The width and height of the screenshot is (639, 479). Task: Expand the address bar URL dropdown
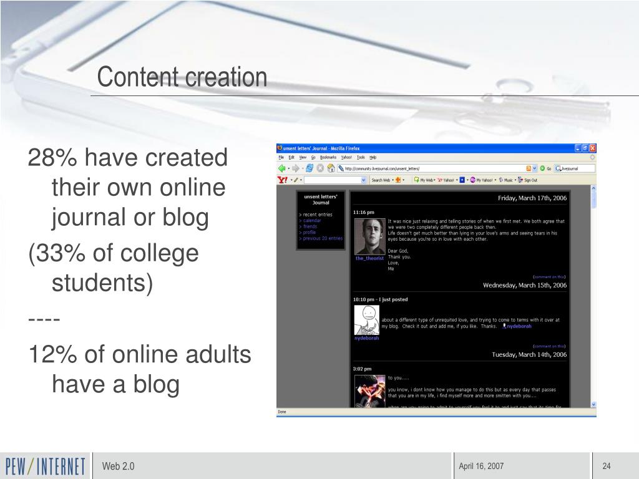(x=535, y=168)
